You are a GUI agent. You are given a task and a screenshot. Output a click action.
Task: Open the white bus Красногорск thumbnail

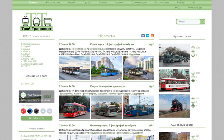tap(75, 68)
